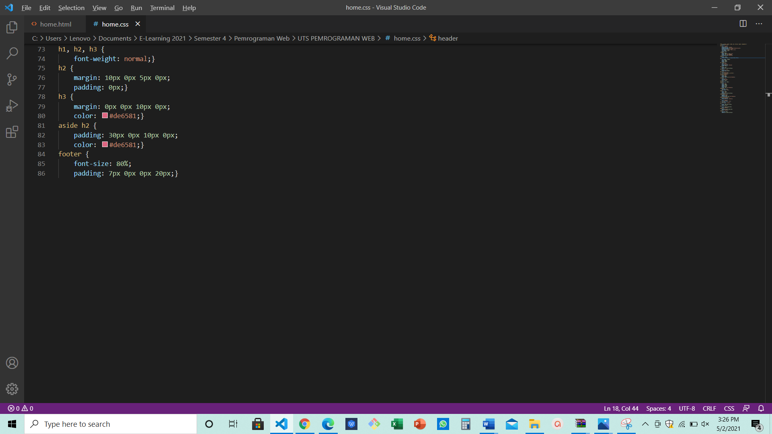772x434 pixels.
Task: Open the Accounts icon in activity bar
Action: pos(12,363)
